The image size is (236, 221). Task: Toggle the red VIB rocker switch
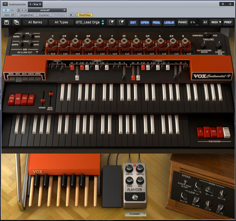tap(31, 100)
